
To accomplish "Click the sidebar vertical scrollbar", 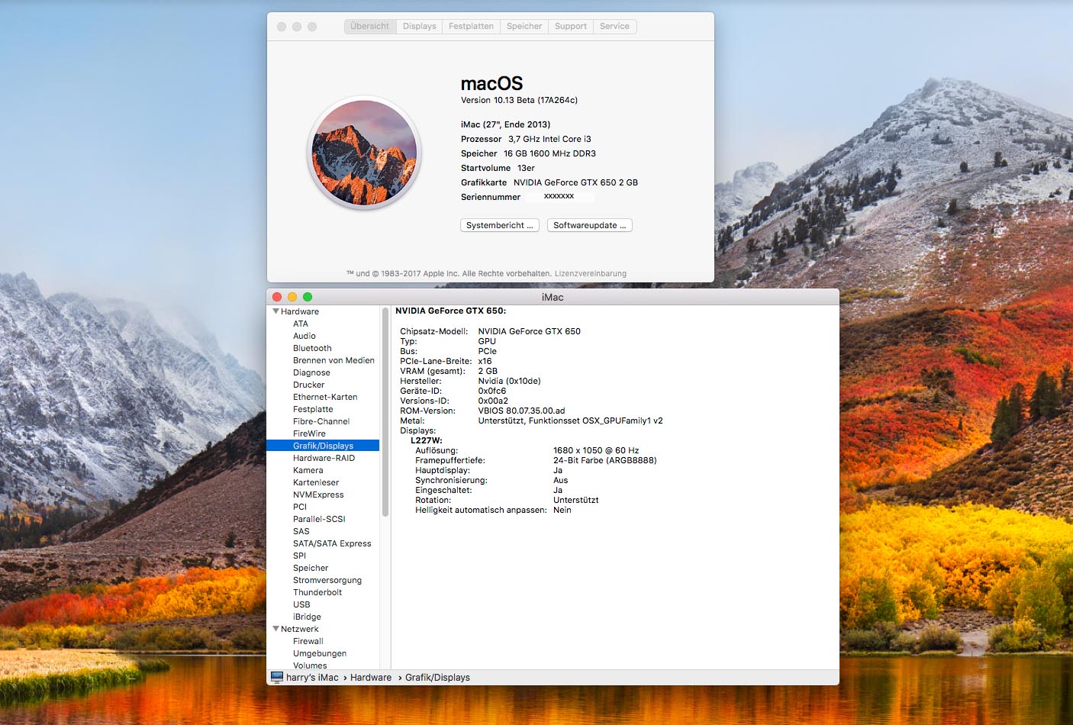I will 385,412.
